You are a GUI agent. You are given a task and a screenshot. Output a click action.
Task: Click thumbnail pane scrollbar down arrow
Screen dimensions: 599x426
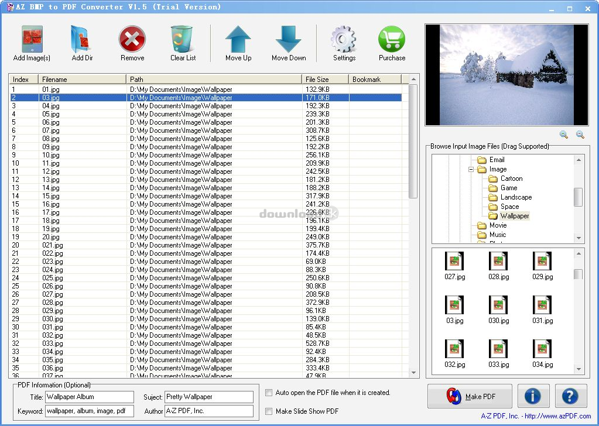point(579,369)
